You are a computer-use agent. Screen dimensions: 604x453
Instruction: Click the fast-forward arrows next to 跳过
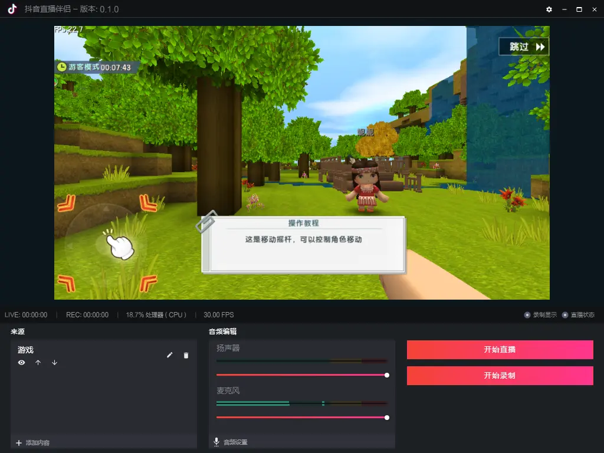coord(540,47)
